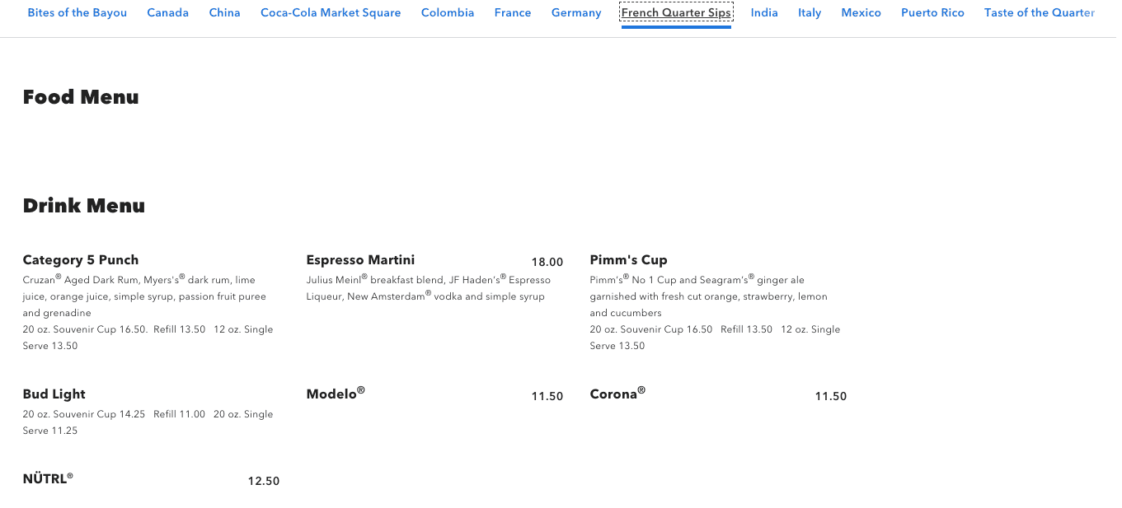This screenshot has width=1122, height=508.
Task: Go to the Colombia tab
Action: [448, 13]
